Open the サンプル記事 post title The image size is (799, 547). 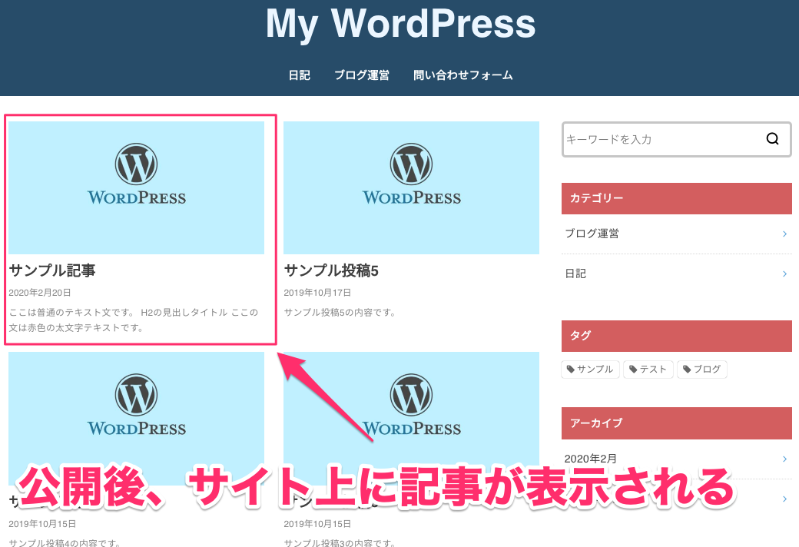[52, 270]
